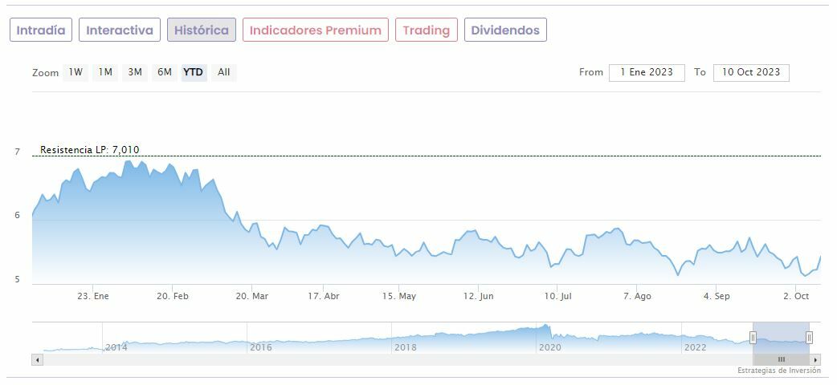Click the navigator scrollbar thumb

tap(781, 359)
